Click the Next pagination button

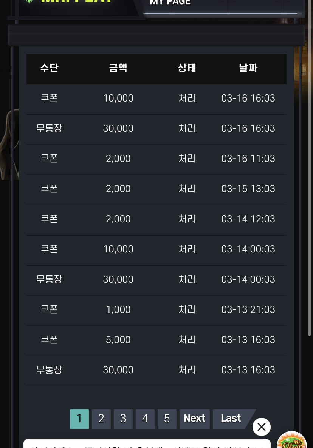195,419
